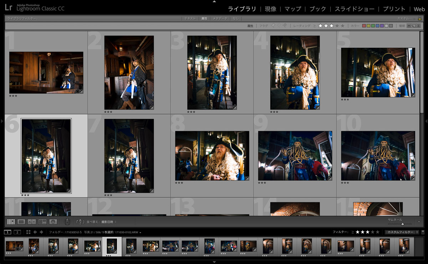The height and width of the screenshot is (264, 428).
Task: Select grid photo number 3
Action: tap(212, 72)
